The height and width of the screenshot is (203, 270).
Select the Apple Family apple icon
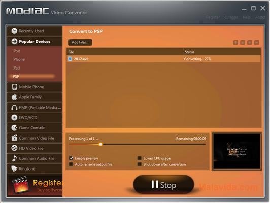click(14, 97)
